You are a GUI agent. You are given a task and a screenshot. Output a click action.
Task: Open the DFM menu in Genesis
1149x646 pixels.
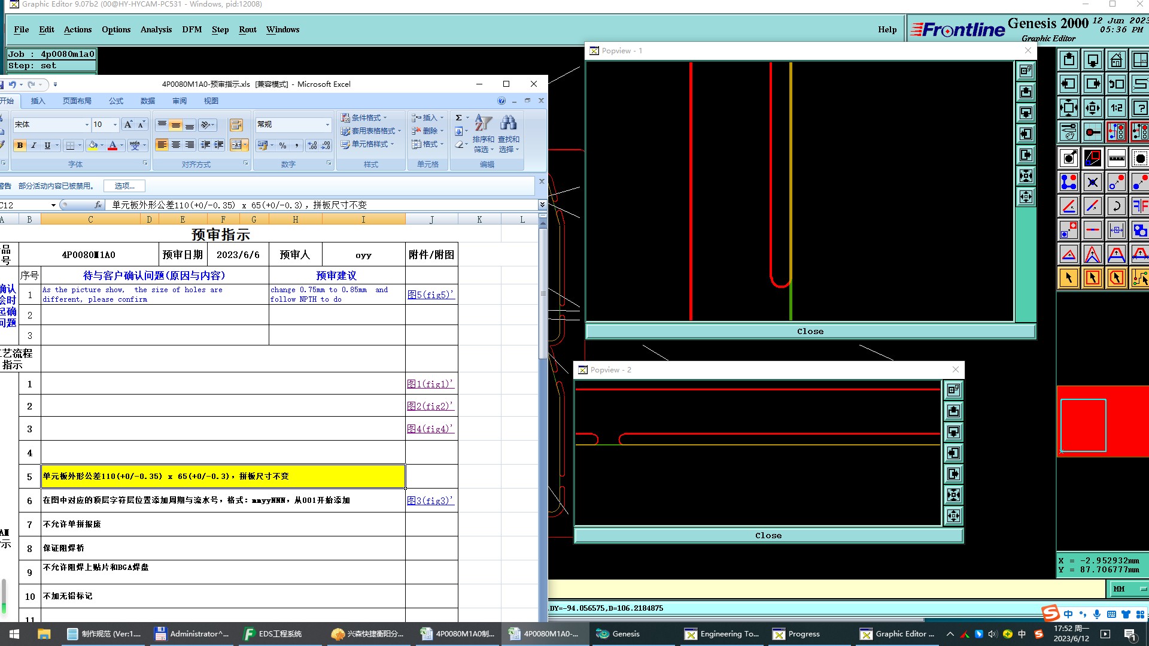pyautogui.click(x=191, y=29)
